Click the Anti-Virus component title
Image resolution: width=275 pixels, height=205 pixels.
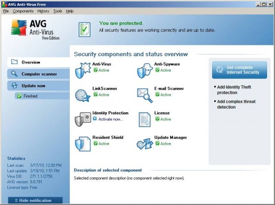[x=102, y=64]
